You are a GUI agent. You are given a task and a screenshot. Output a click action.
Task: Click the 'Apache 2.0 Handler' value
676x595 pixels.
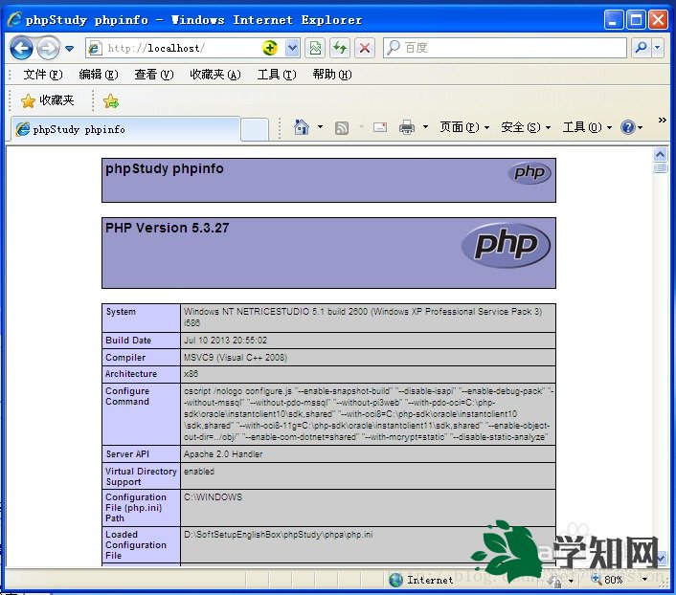click(x=223, y=453)
